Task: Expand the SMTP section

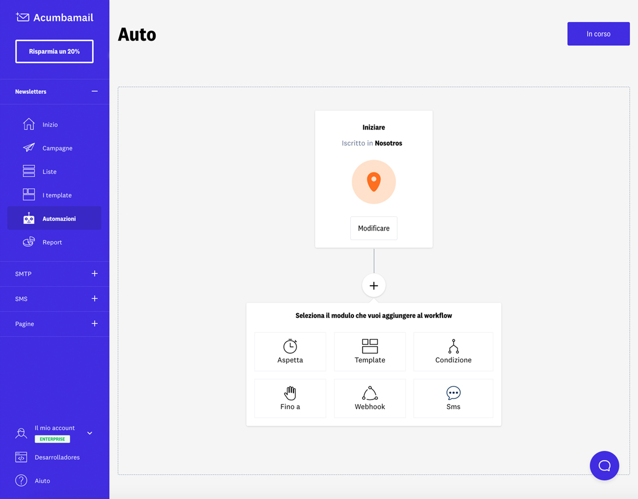Action: pyautogui.click(x=94, y=274)
